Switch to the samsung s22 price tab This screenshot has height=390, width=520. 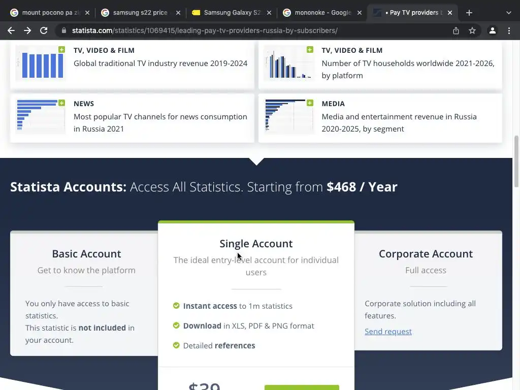pos(140,13)
